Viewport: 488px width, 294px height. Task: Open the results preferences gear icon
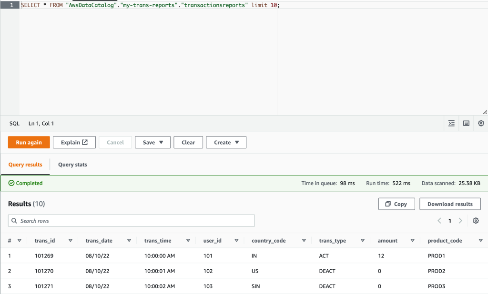(475, 221)
